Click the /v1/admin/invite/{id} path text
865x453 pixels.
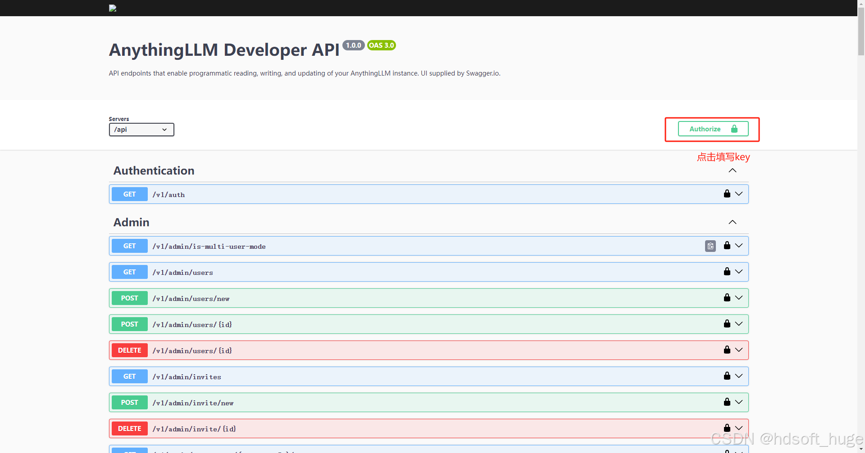click(194, 429)
